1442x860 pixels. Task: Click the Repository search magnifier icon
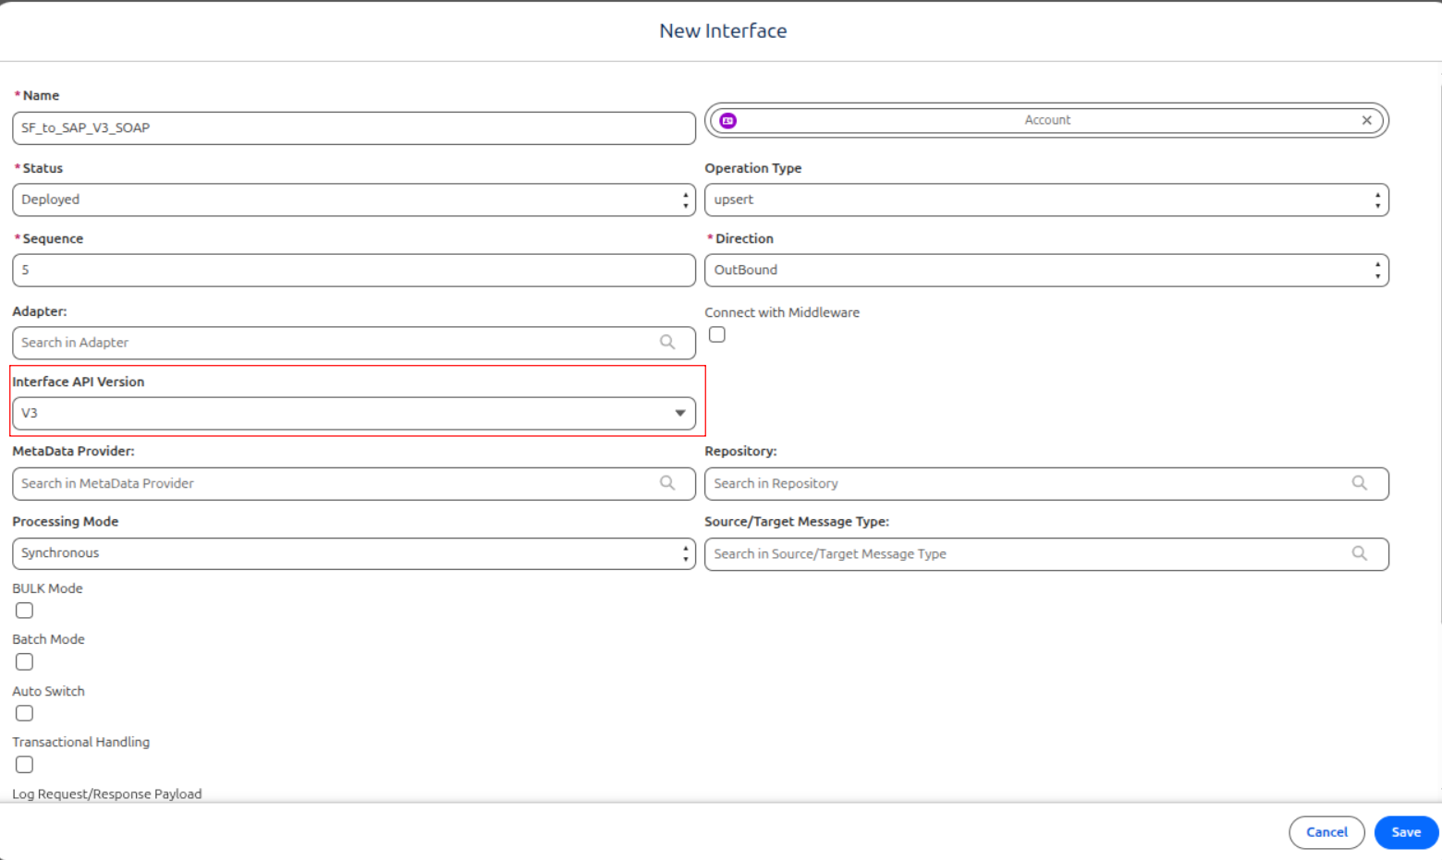(x=1360, y=483)
